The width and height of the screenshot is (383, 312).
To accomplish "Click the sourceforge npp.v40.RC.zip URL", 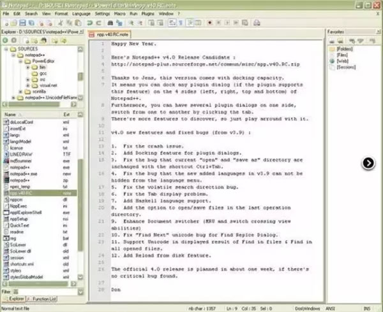I will pyautogui.click(x=206, y=64).
